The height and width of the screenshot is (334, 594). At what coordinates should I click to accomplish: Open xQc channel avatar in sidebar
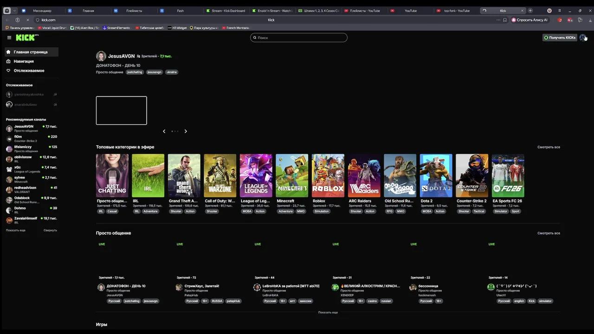[9, 169]
